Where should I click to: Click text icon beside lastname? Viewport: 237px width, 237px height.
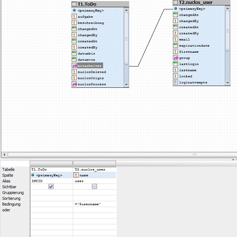pos(175,70)
